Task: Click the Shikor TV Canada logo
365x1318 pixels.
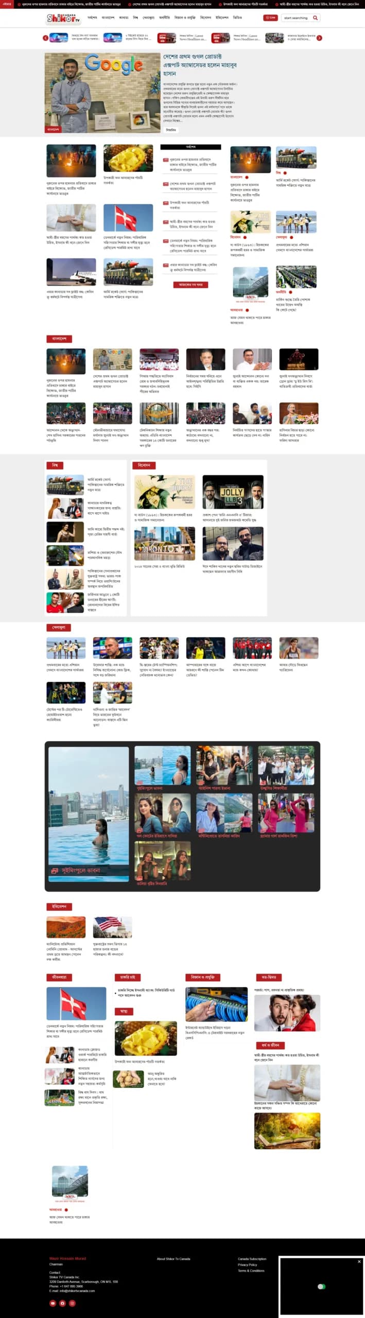Action: coord(64,18)
